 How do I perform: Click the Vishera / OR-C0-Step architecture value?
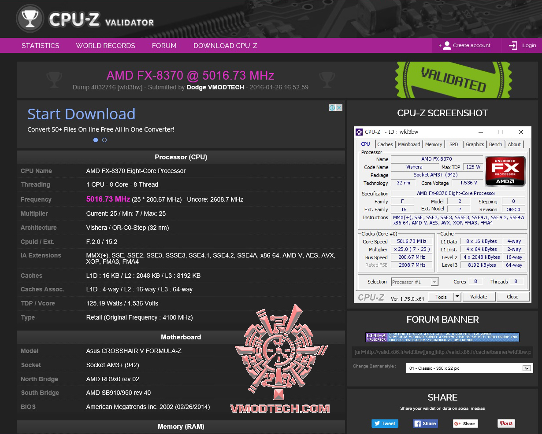tap(128, 228)
